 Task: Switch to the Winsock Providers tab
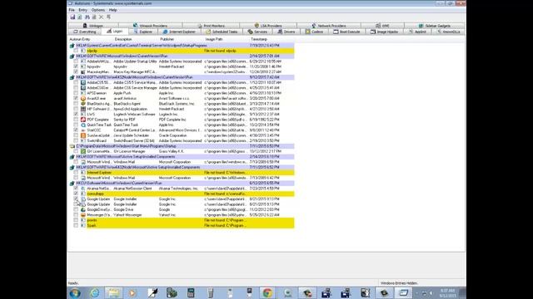[x=150, y=26]
